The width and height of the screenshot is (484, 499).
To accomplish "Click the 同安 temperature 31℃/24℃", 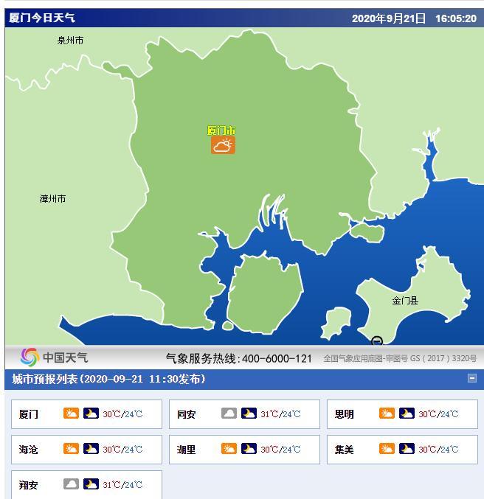I will (x=280, y=414).
